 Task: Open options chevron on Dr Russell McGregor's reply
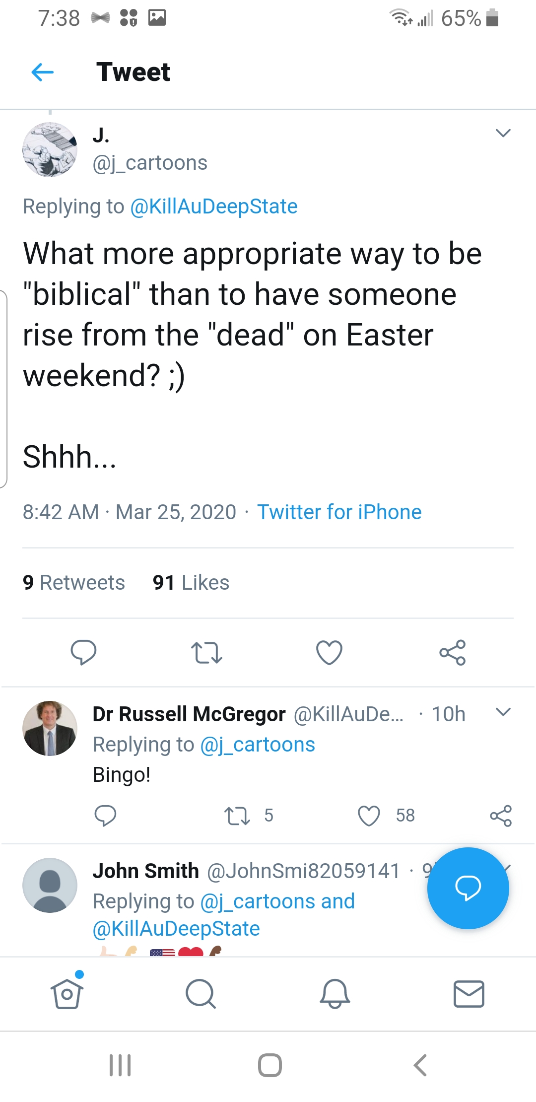tap(503, 712)
